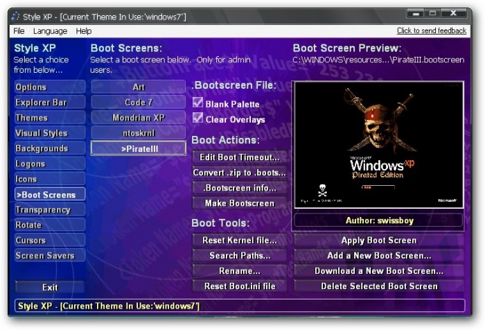This screenshot has height=330, width=485.
Task: Click the Author: swissboy label
Action: point(379,220)
